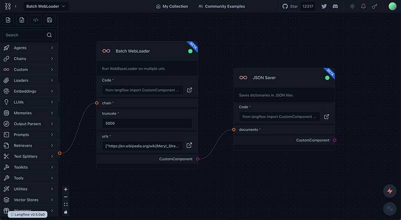
Task: Click the zoom in plus control
Action: 66,189
